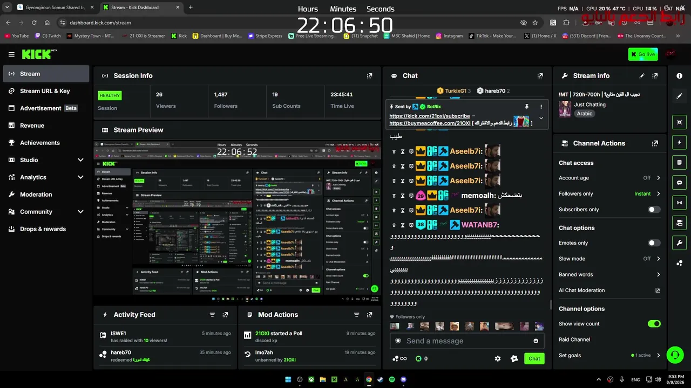Select Stream in the sidebar
The height and width of the screenshot is (388, 691).
pos(46,74)
